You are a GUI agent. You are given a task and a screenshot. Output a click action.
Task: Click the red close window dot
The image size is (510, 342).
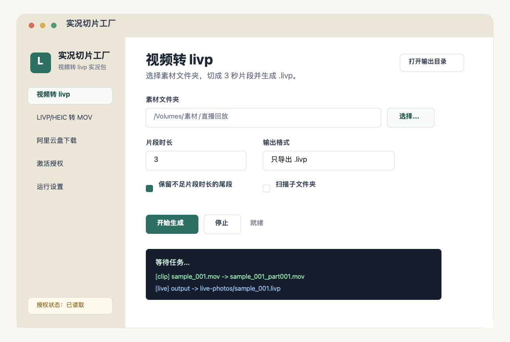click(31, 25)
